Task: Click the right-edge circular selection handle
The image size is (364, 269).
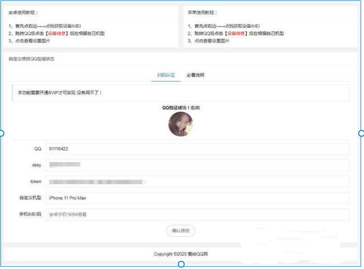Action: [x=361, y=133]
